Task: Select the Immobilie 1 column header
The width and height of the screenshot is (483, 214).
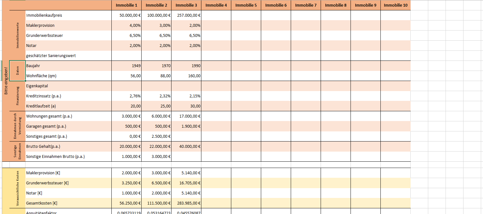Action: click(x=126, y=5)
